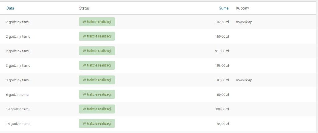Click the nowysklep coupon on the 187,00 zł order
Image resolution: width=318 pixels, height=133 pixels.
click(244, 80)
